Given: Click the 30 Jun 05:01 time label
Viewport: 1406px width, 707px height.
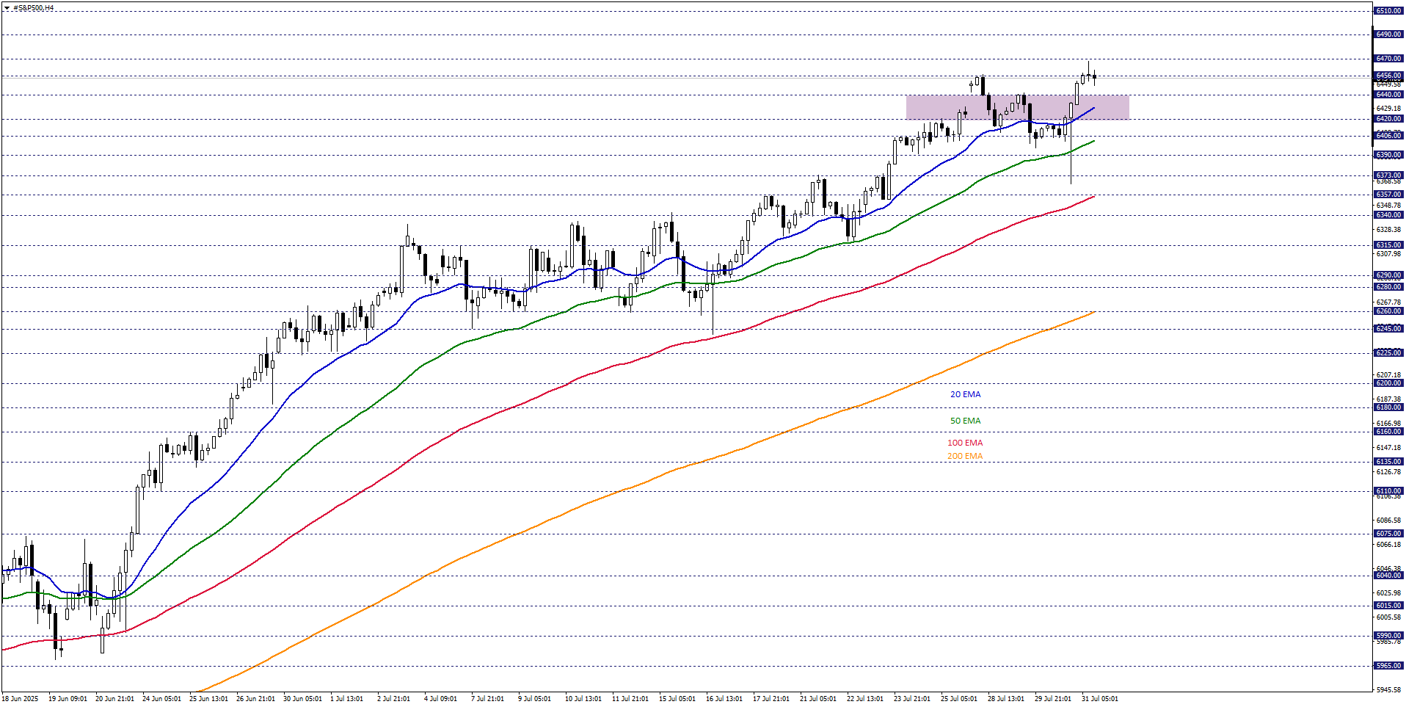Looking at the screenshot, I should point(302,699).
